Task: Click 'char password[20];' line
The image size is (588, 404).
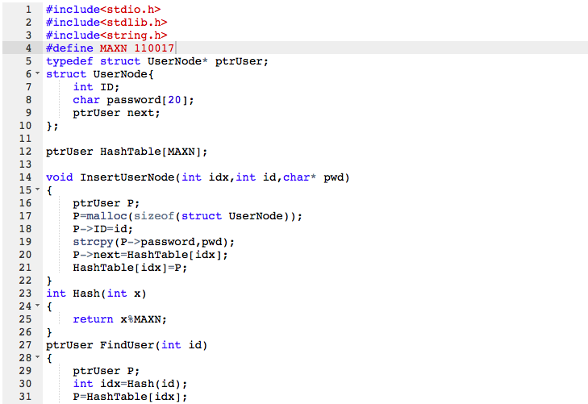Action: point(133,100)
